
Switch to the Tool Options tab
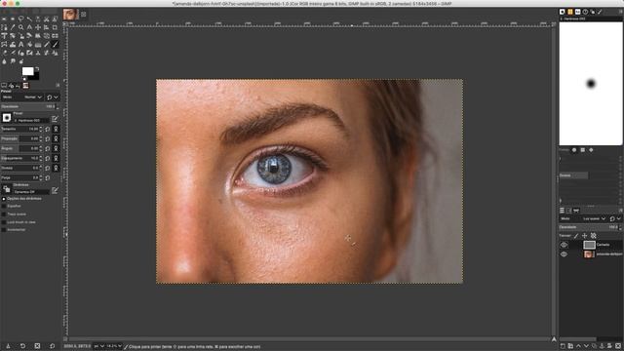point(4,85)
